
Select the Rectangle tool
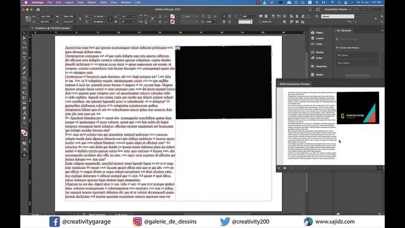[x=24, y=83]
